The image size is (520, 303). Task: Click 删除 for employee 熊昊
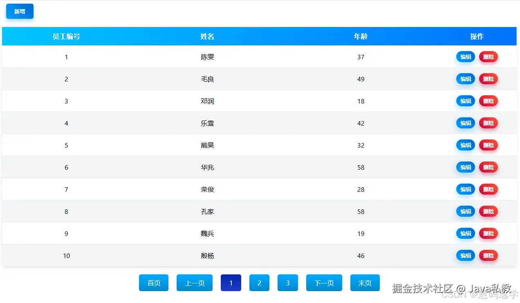click(x=488, y=145)
